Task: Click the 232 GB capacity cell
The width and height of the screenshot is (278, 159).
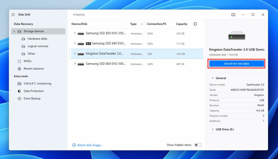Action: coord(180,33)
